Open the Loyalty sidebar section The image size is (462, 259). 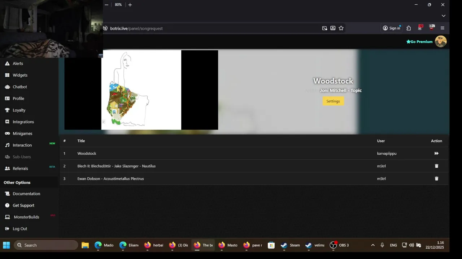(x=19, y=110)
